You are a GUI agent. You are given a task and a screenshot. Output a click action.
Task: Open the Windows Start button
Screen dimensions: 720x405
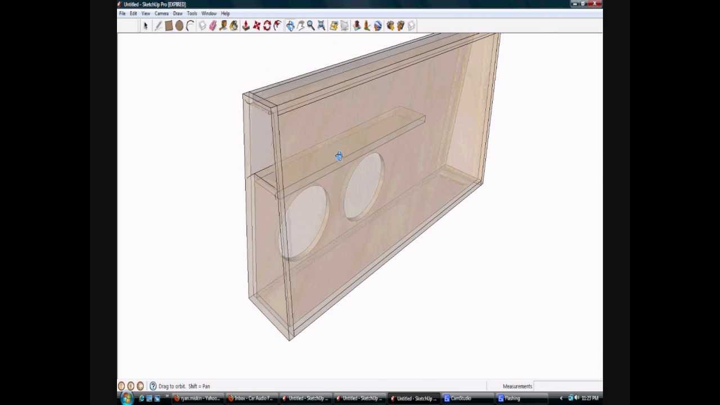pyautogui.click(x=127, y=398)
